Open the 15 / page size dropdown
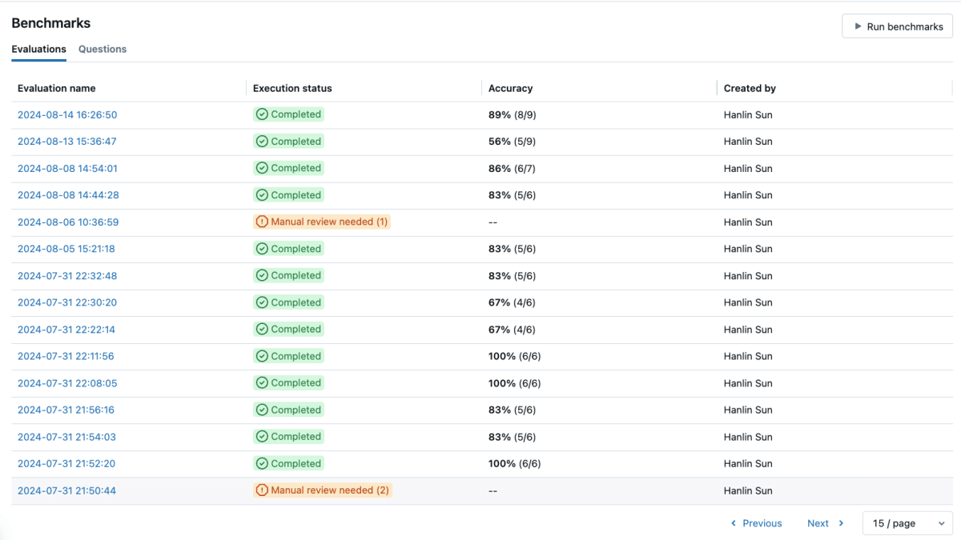 pos(907,523)
